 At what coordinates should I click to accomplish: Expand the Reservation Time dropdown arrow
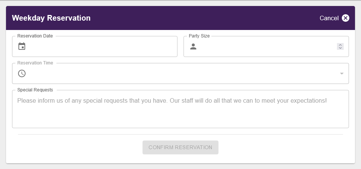(342, 73)
